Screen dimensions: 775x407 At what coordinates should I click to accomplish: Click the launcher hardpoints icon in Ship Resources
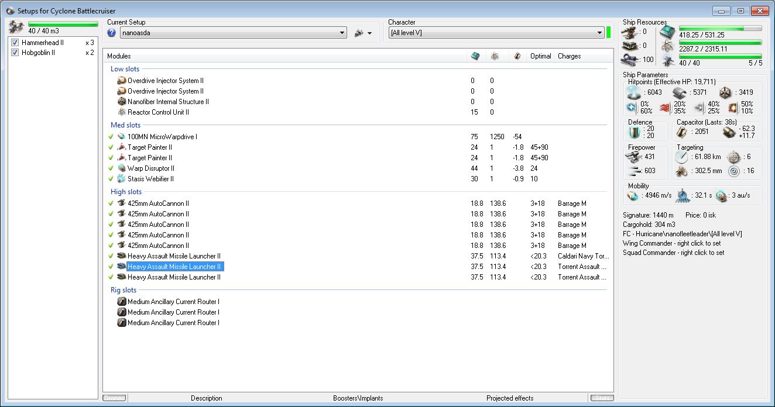point(631,46)
